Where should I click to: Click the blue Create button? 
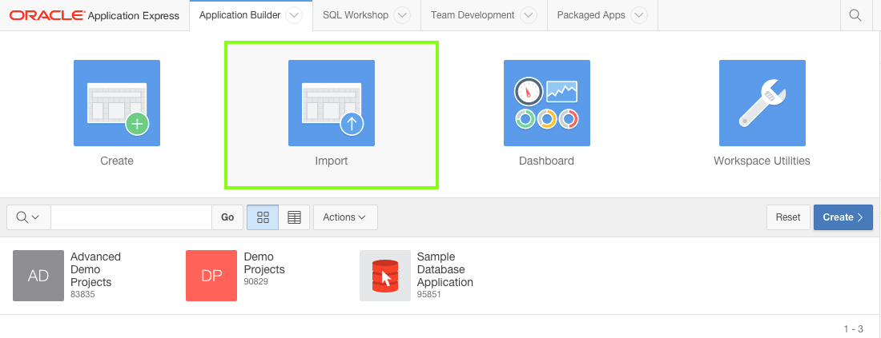click(843, 217)
